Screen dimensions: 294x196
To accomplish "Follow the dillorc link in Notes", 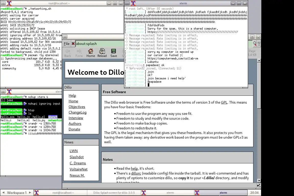I will (136, 173).
